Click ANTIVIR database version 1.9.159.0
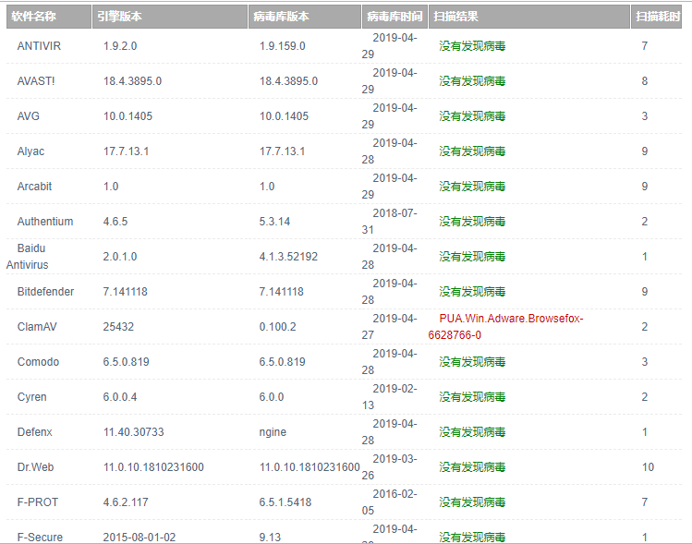The width and height of the screenshot is (692, 544). coord(283,46)
